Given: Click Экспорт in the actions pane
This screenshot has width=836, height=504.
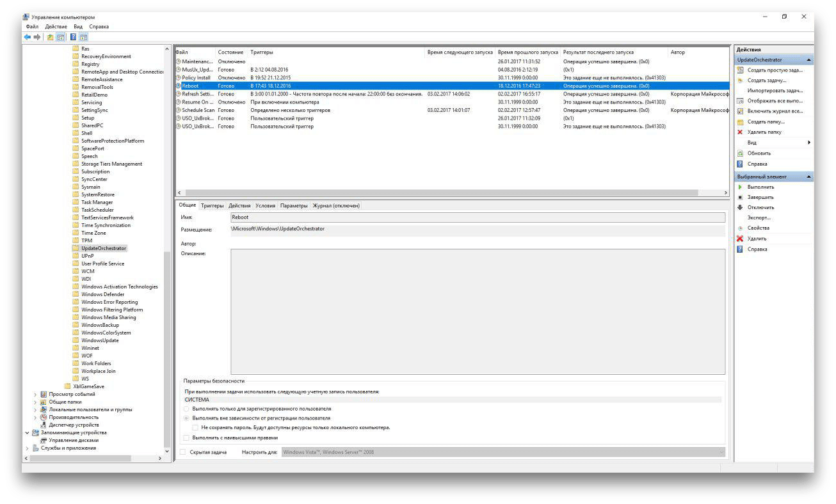Looking at the screenshot, I should tap(759, 217).
